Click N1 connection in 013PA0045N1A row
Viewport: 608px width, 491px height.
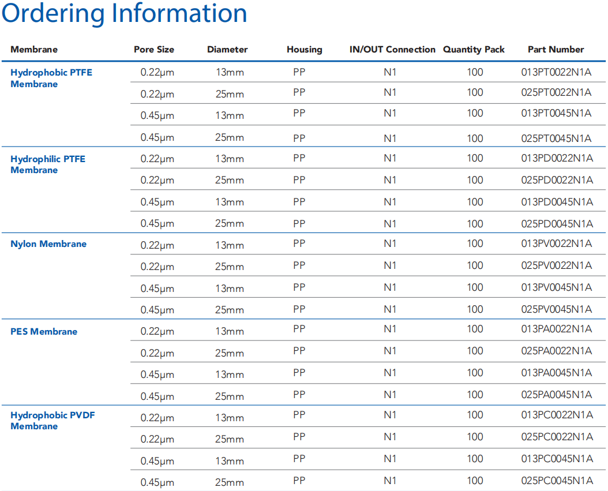390,373
